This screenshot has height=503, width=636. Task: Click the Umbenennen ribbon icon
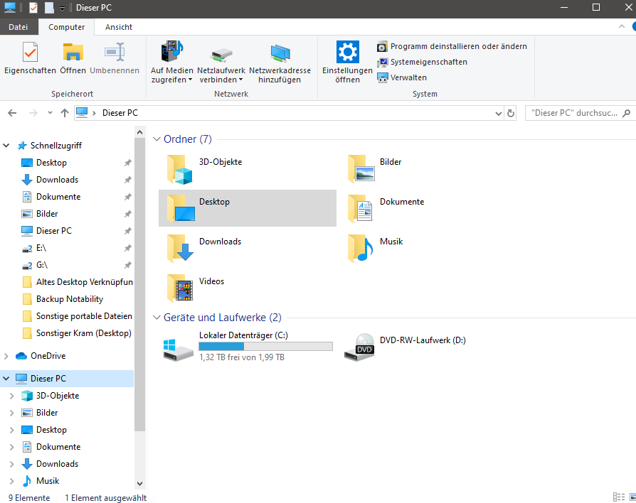pos(115,58)
